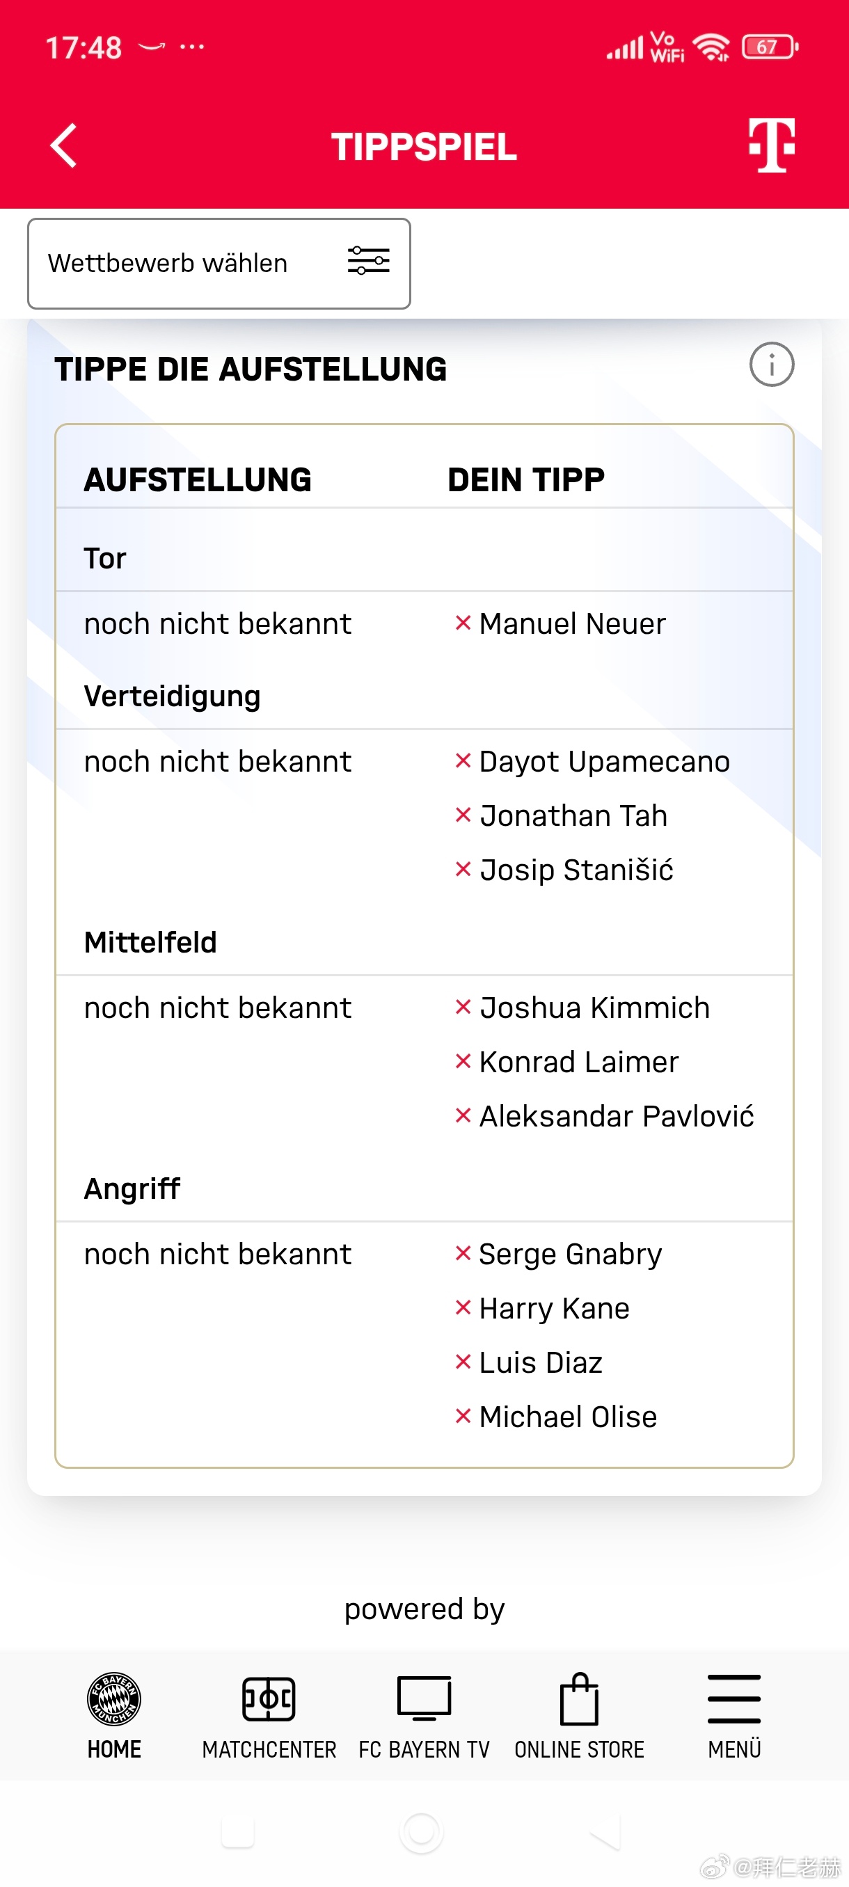Remove Michael Olise from tip
This screenshot has width=849, height=1887.
462,1416
